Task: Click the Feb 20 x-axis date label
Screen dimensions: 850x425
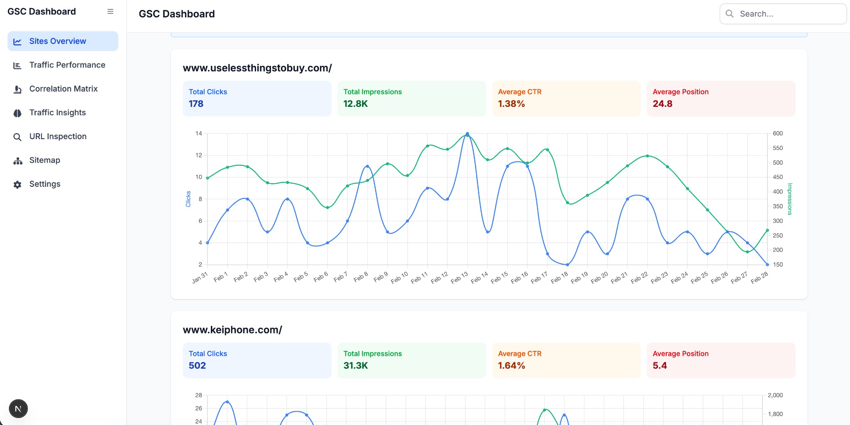Action: click(600, 278)
